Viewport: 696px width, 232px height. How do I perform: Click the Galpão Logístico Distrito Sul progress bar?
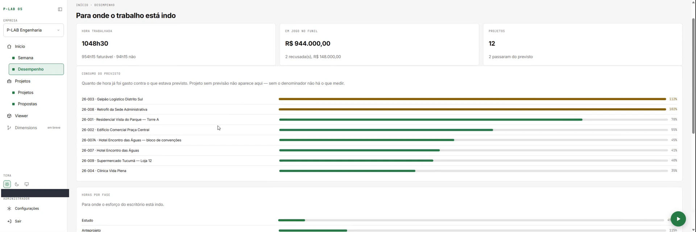(x=472, y=99)
